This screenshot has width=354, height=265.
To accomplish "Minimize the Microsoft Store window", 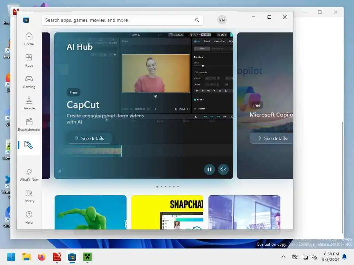I will (x=253, y=17).
